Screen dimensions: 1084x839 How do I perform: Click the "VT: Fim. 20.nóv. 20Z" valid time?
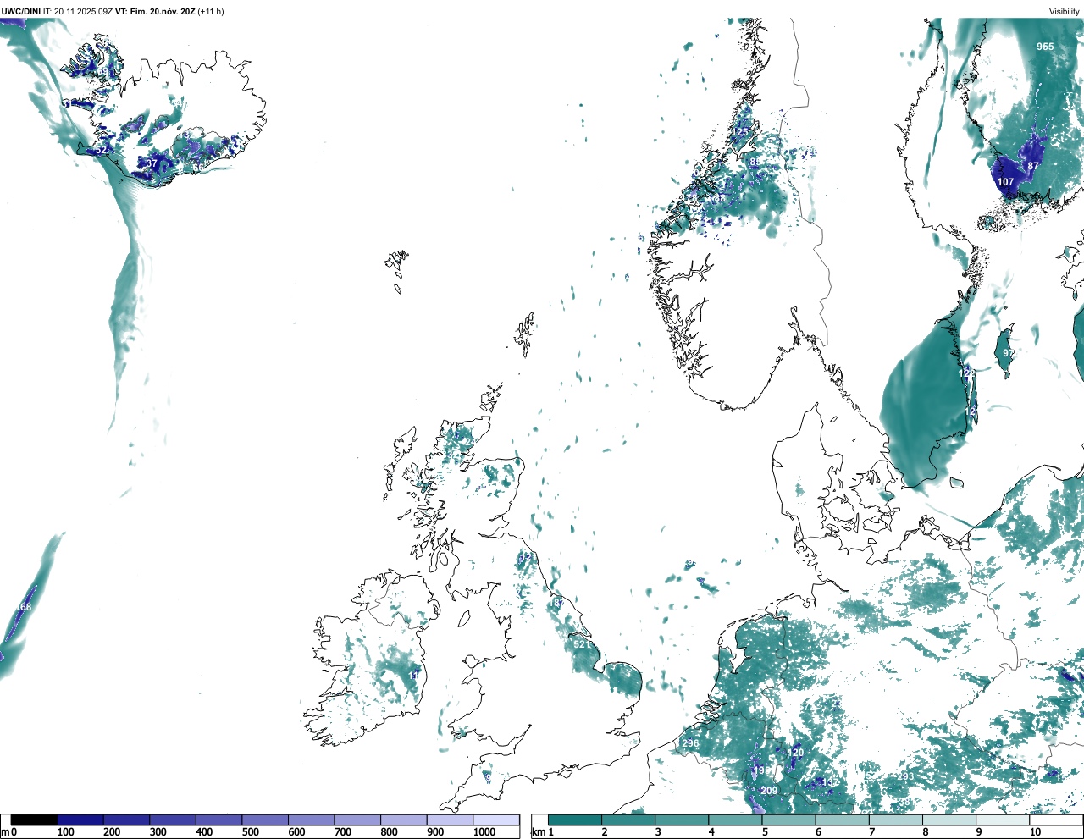pos(155,12)
